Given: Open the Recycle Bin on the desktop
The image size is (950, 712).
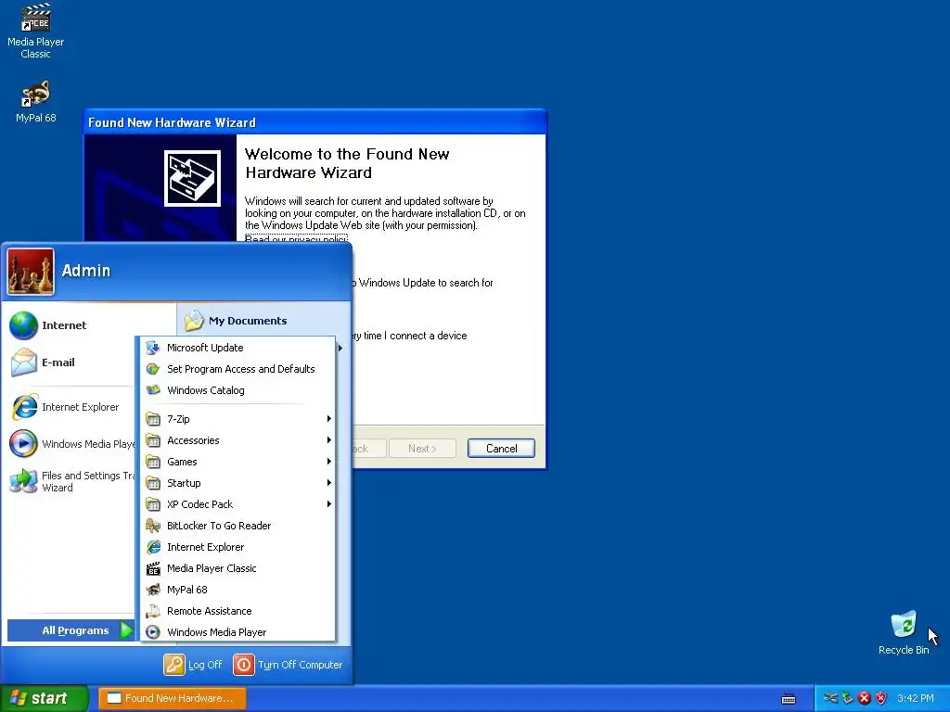Looking at the screenshot, I should [x=904, y=624].
